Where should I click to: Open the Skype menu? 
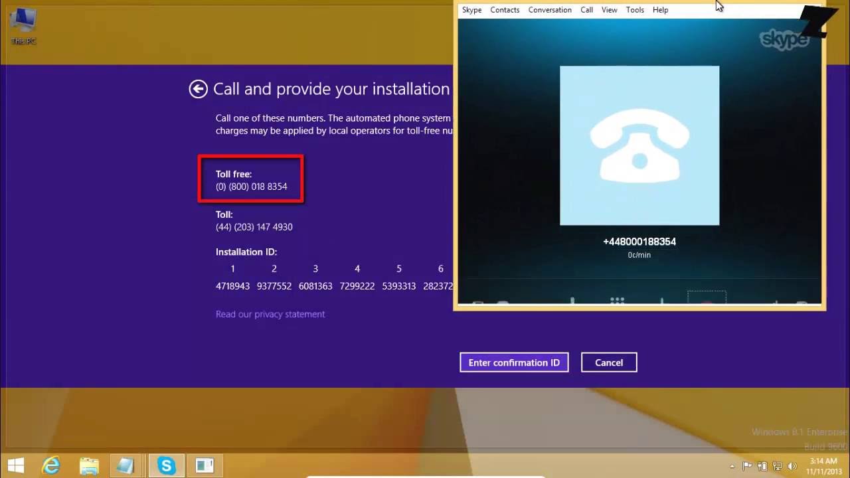(471, 10)
